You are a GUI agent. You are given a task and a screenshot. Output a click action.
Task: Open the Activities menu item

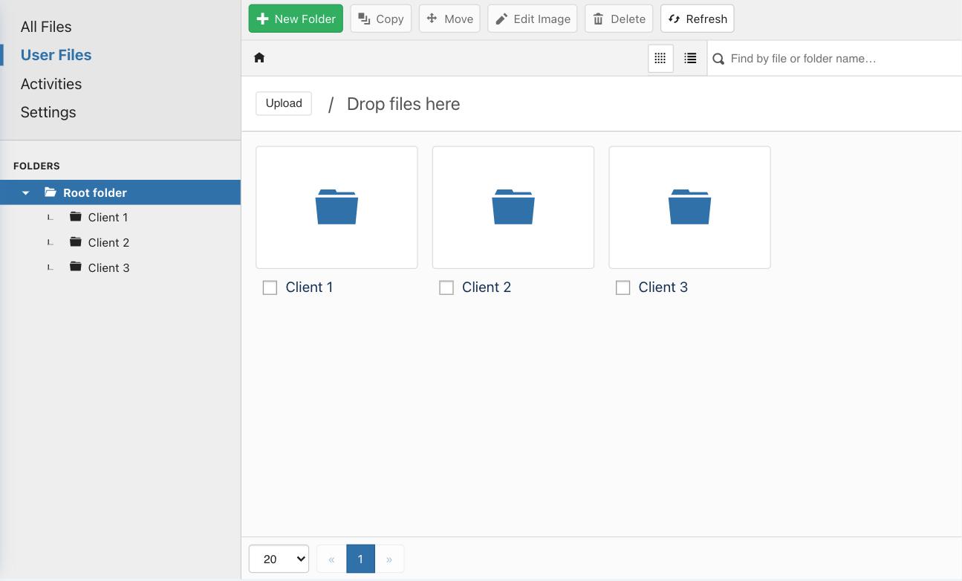click(x=51, y=84)
